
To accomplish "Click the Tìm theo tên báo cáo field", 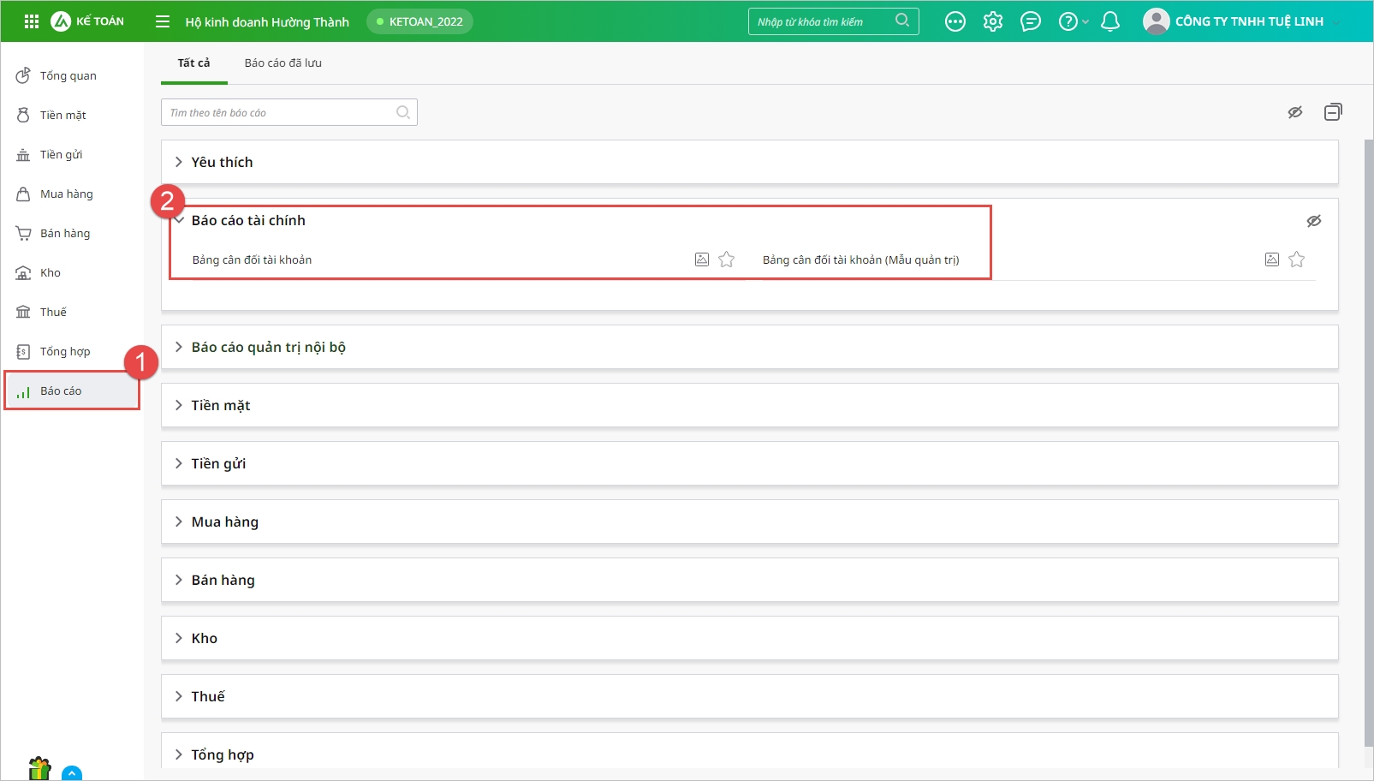I will (x=278, y=112).
